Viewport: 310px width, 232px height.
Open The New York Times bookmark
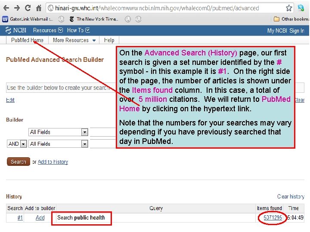[94, 19]
